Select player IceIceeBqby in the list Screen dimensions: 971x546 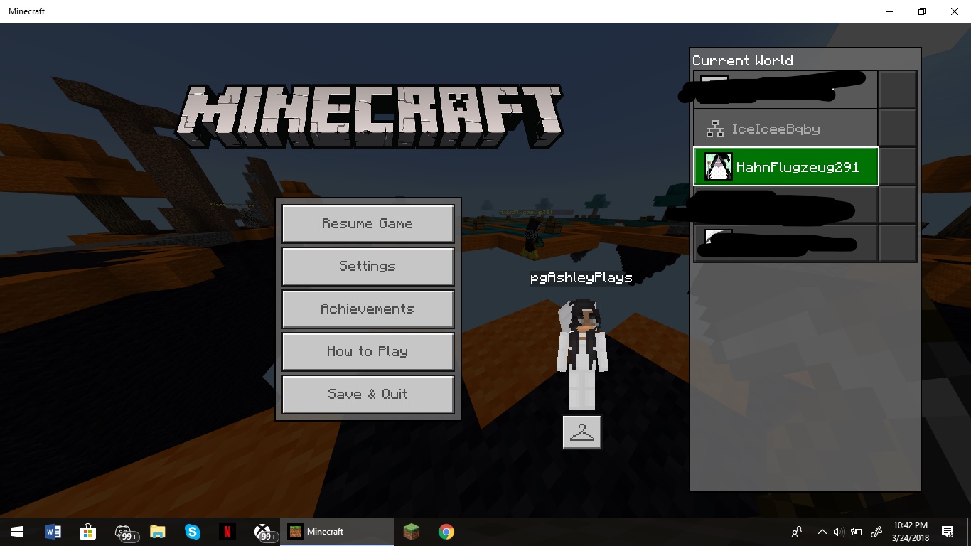786,129
